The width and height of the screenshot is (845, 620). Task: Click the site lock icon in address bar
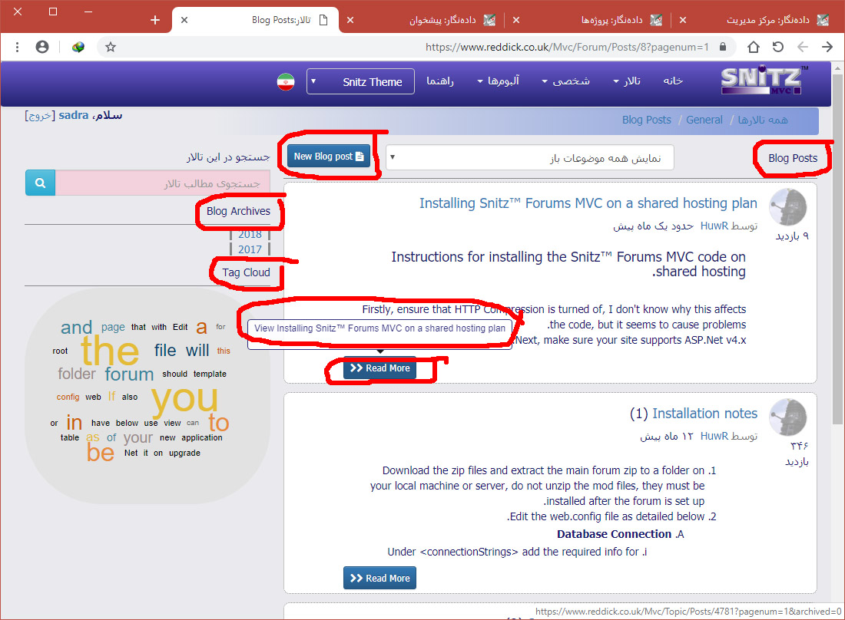[x=722, y=47]
